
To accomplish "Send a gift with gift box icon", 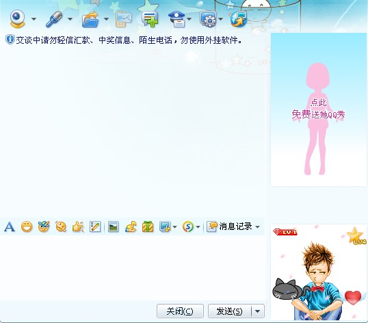I will pos(148,227).
